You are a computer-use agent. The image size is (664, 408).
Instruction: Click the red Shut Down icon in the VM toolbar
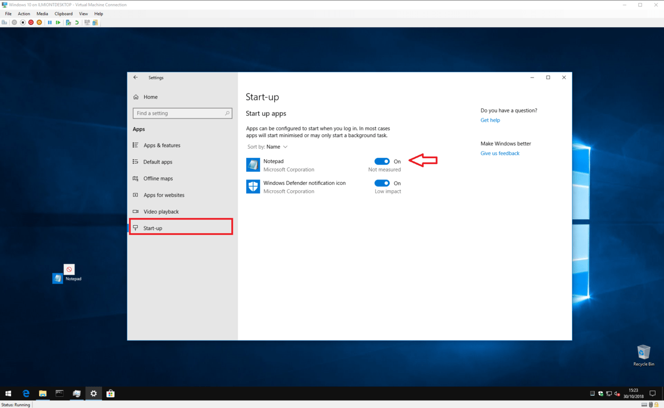31,22
